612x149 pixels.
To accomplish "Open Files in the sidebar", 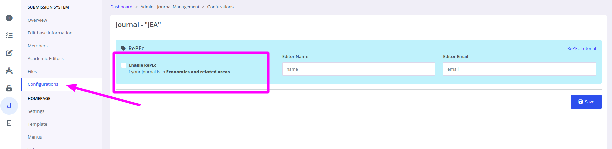I will pyautogui.click(x=32, y=71).
